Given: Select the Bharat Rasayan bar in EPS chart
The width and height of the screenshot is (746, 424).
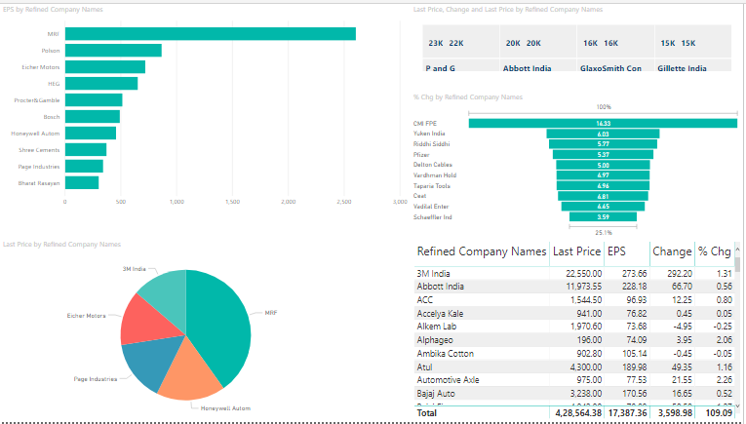Looking at the screenshot, I should point(81,182).
